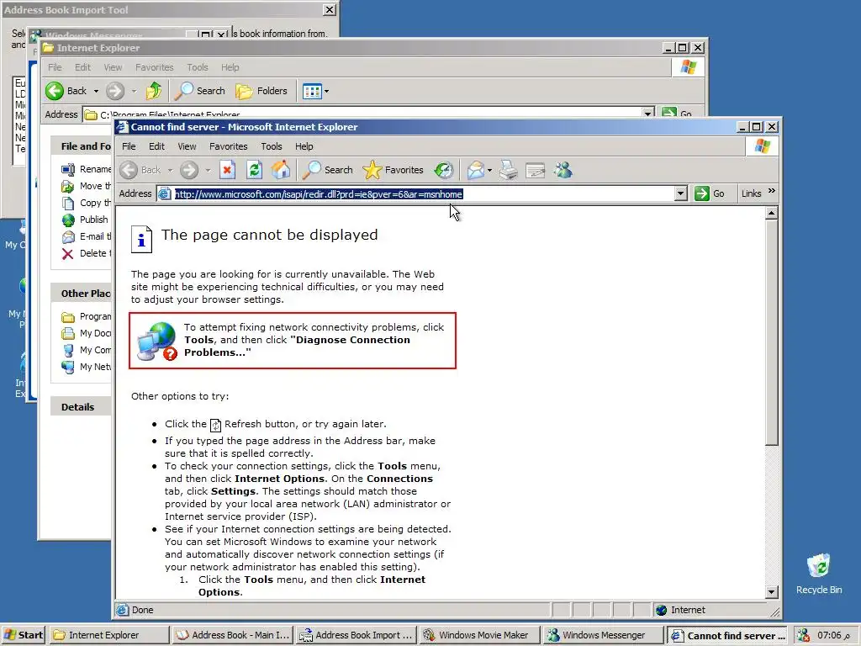Open the Edit menu in Cannot find server window
The width and height of the screenshot is (861, 646).
156,146
